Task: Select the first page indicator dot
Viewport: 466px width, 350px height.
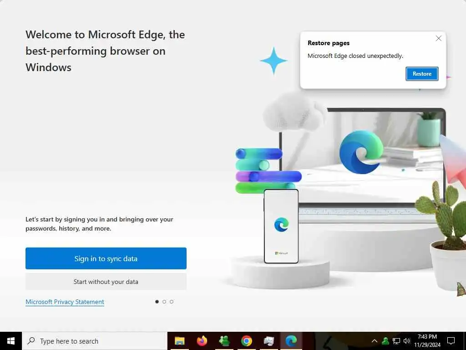Action: pos(157,302)
